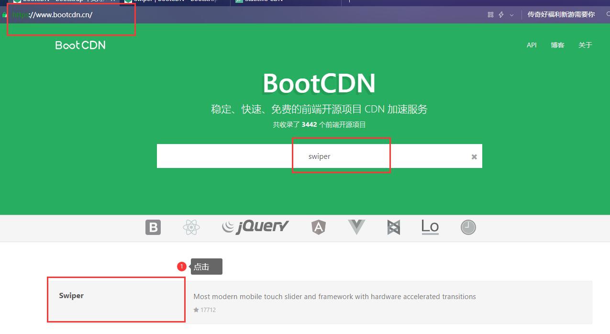Click the Swiper description text
The width and height of the screenshot is (610, 334).
click(334, 297)
